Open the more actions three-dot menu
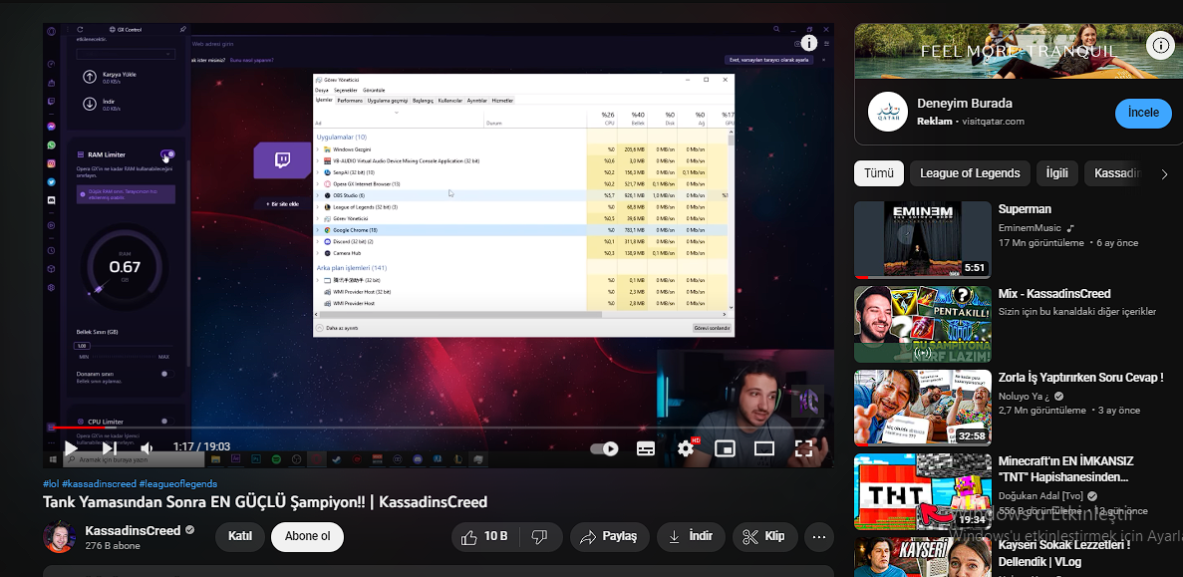Image resolution: width=1183 pixels, height=577 pixels. (818, 536)
